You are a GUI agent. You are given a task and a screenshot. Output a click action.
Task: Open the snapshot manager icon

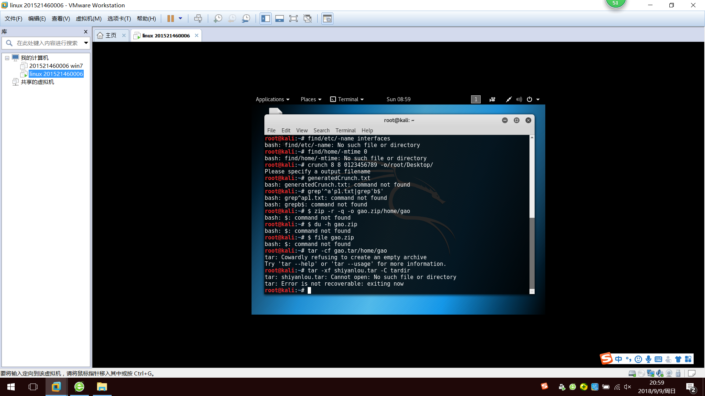[x=246, y=19]
